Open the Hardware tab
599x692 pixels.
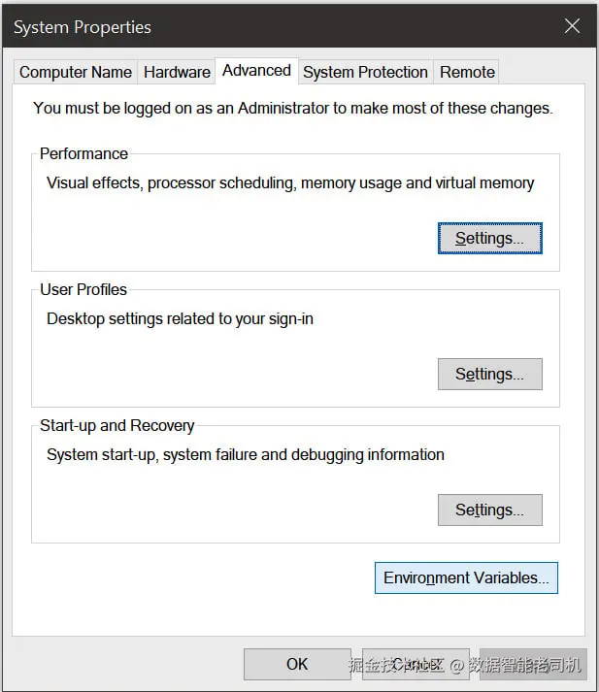pos(177,72)
